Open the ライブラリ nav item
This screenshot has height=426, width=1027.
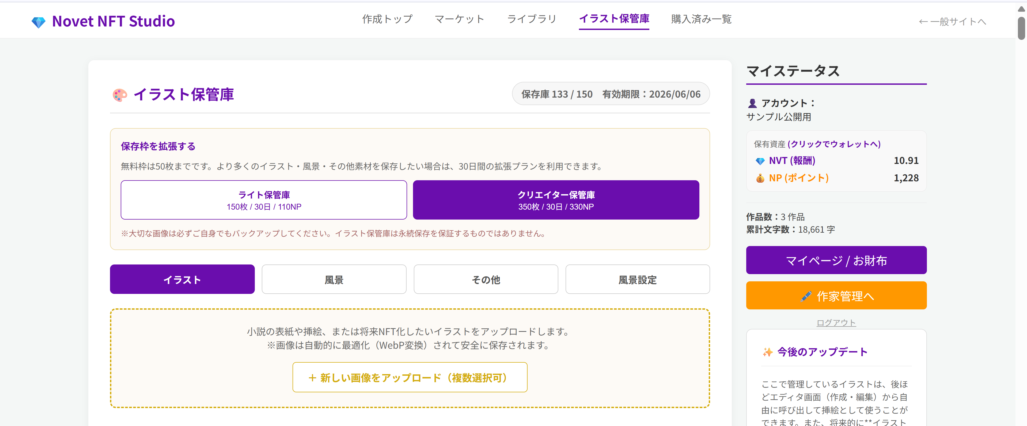(532, 19)
